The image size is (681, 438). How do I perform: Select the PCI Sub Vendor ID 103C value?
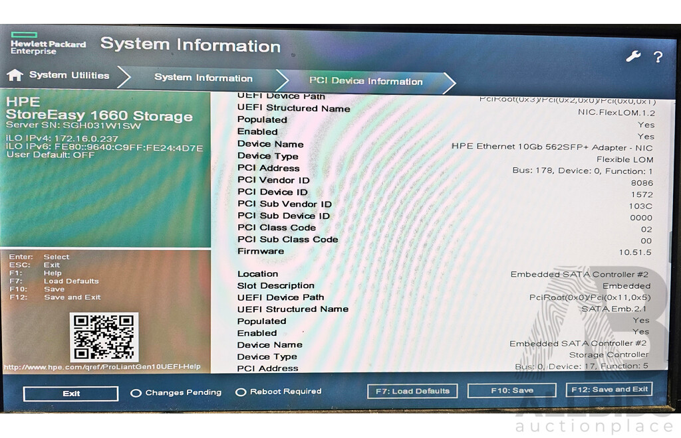pyautogui.click(x=640, y=206)
